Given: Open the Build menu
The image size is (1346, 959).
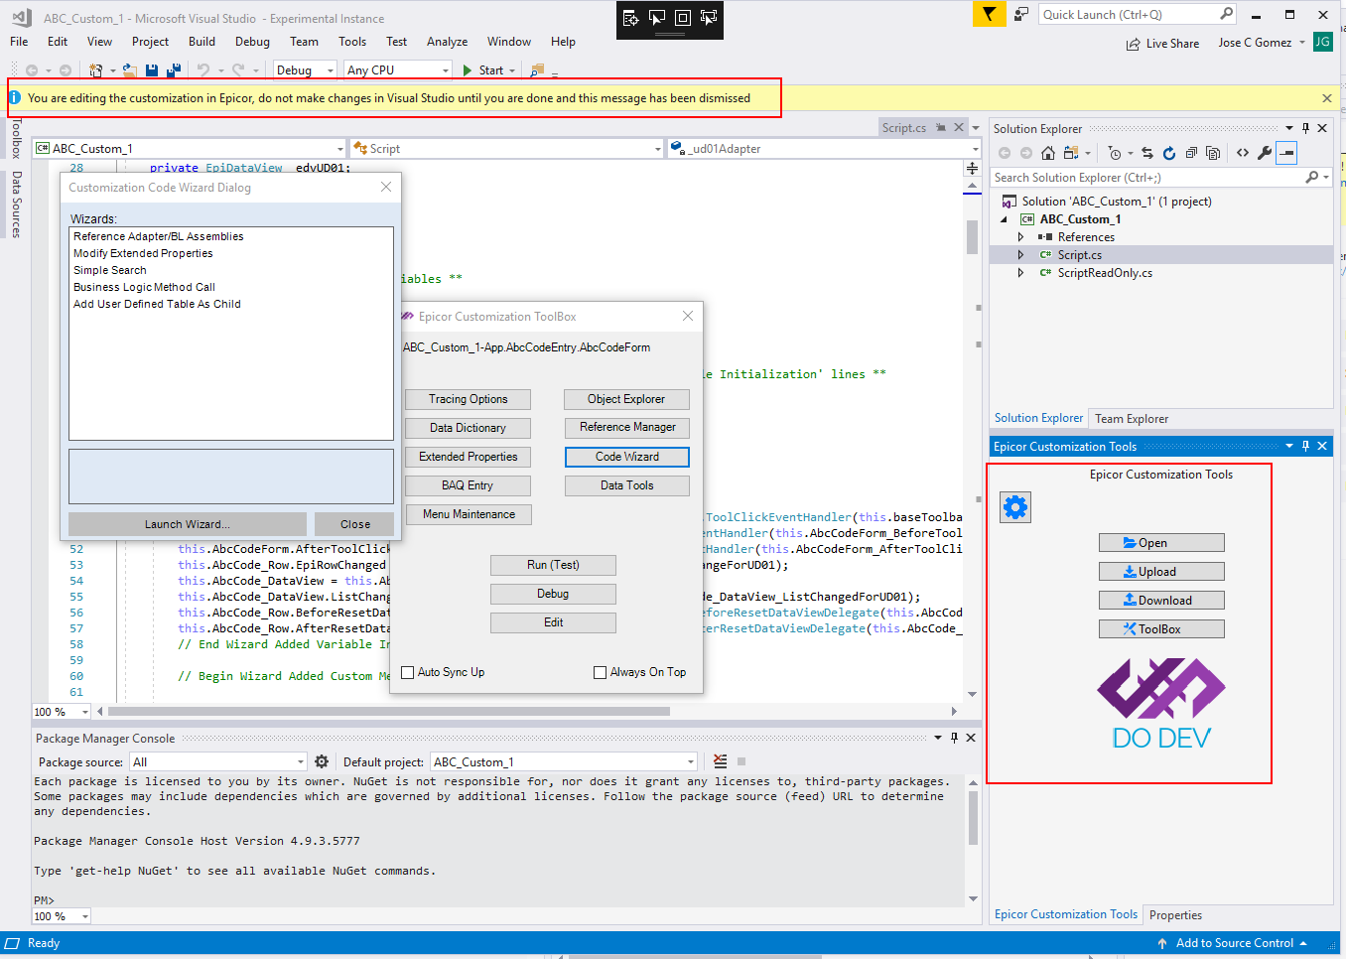Looking at the screenshot, I should click(x=202, y=42).
